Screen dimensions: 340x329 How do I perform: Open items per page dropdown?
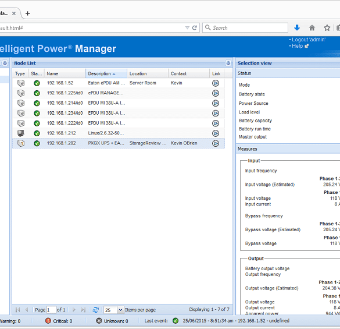pos(120,310)
